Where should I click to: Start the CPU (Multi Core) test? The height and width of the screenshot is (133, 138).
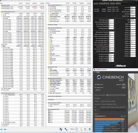point(124,84)
